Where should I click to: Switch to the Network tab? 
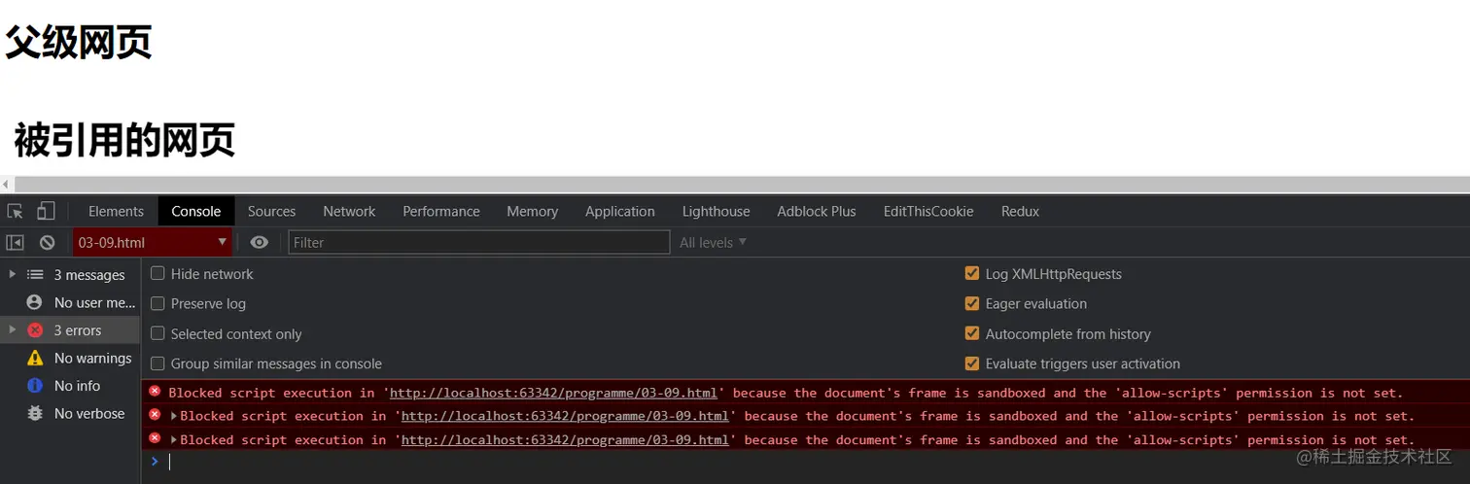[x=349, y=211]
